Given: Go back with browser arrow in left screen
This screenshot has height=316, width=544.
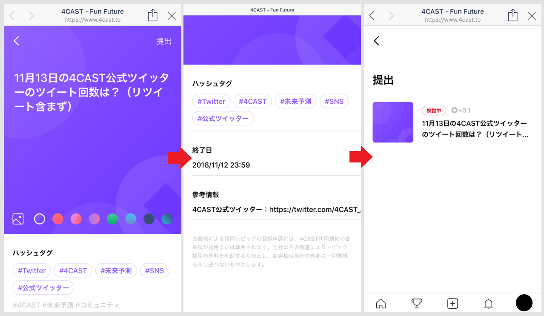Looking at the screenshot, I should click(12, 16).
